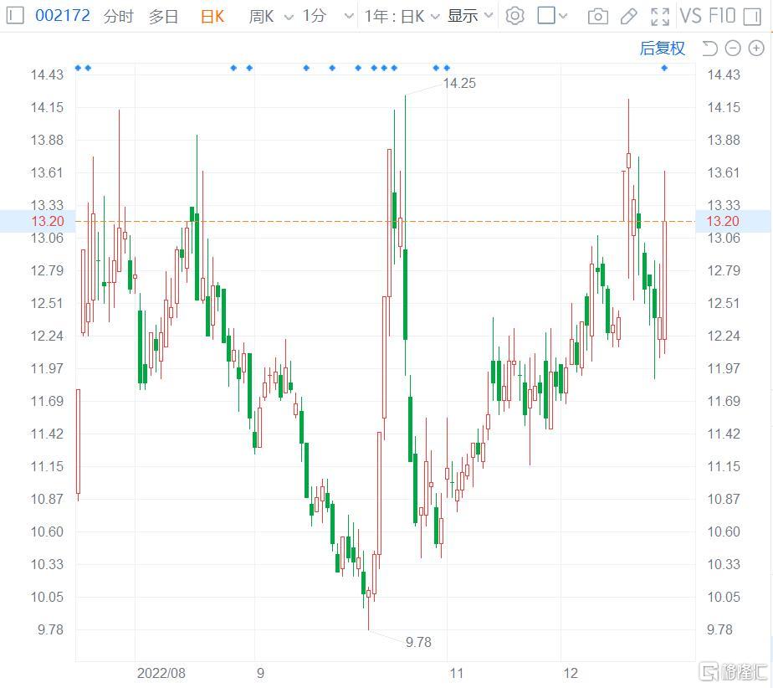Click the 2022/08 date axis label
Image resolution: width=773 pixels, height=688 pixels.
click(161, 673)
